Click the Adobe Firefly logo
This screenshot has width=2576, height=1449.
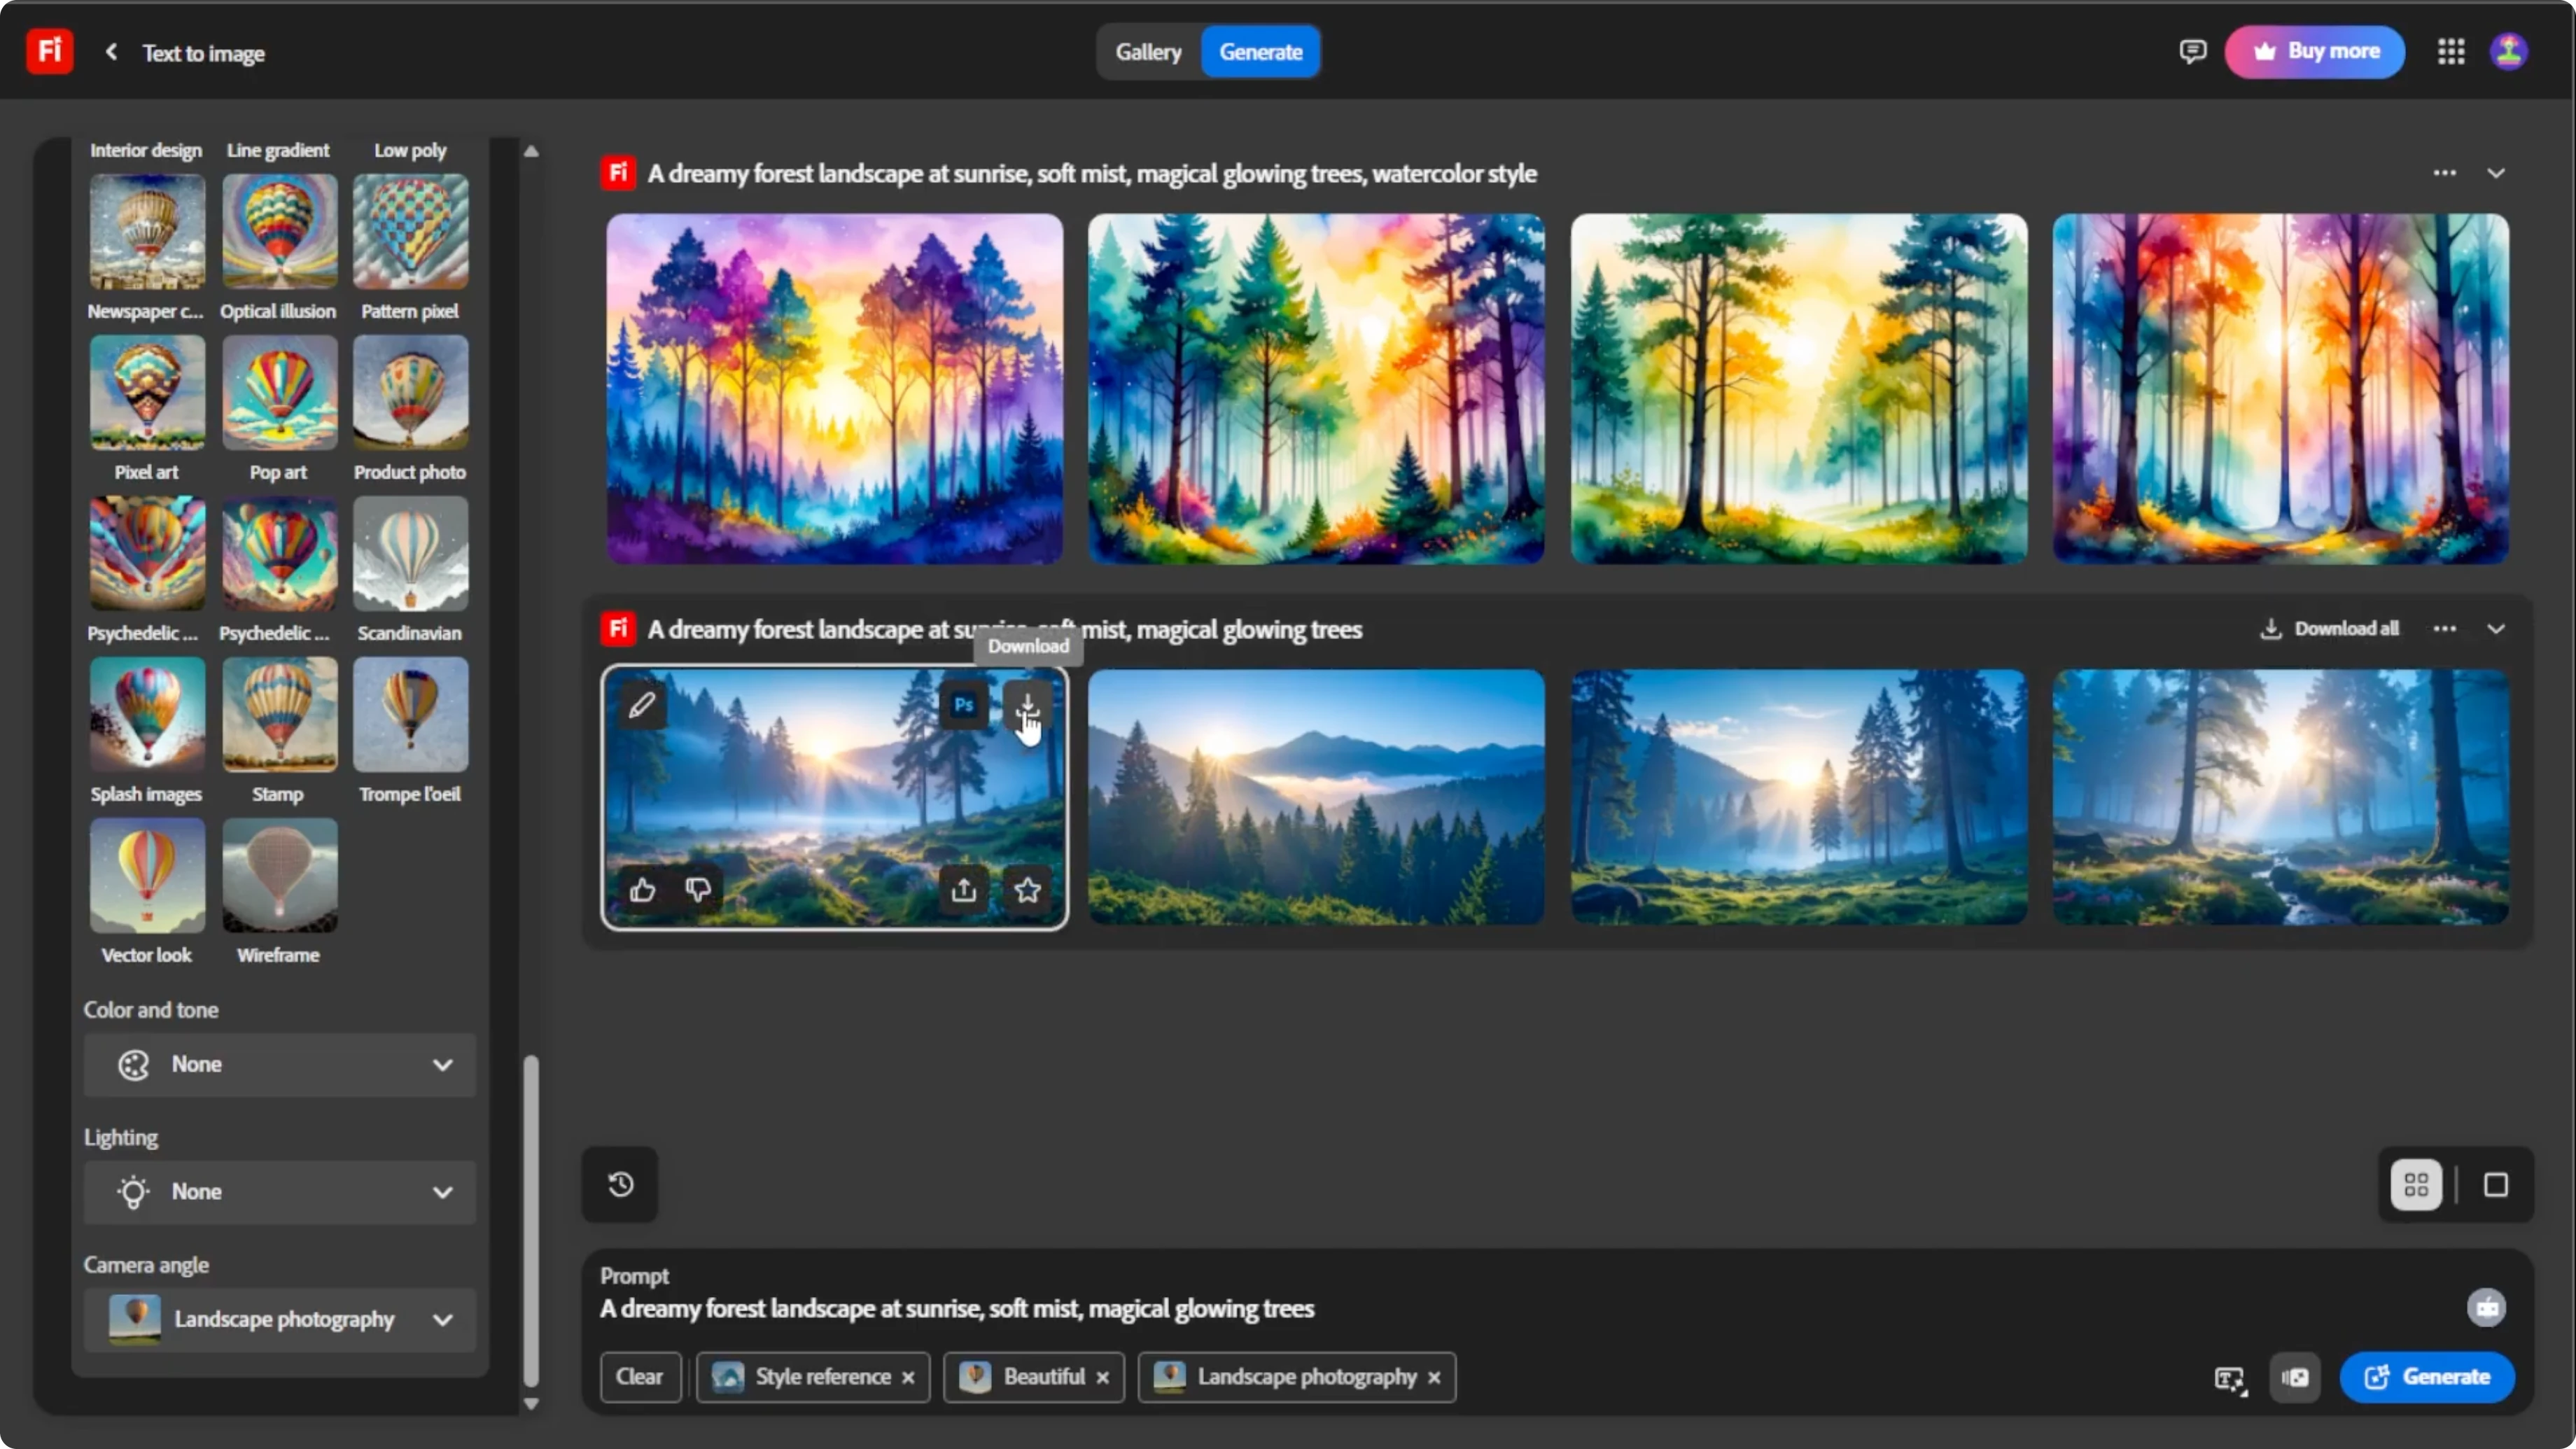point(49,51)
